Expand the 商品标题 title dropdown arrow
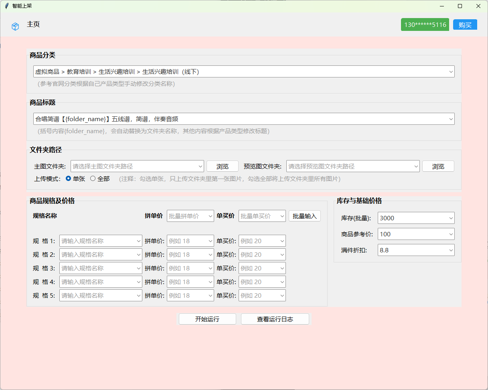The height and width of the screenshot is (390, 488). (x=451, y=119)
